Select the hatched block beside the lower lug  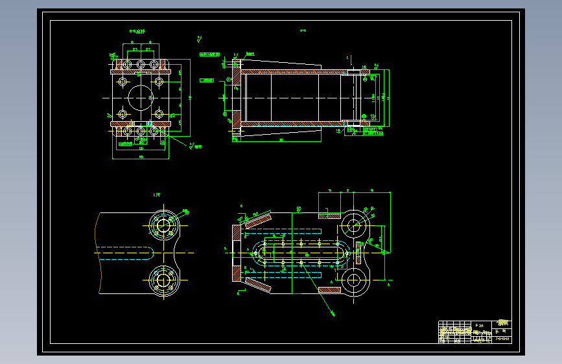329,290
